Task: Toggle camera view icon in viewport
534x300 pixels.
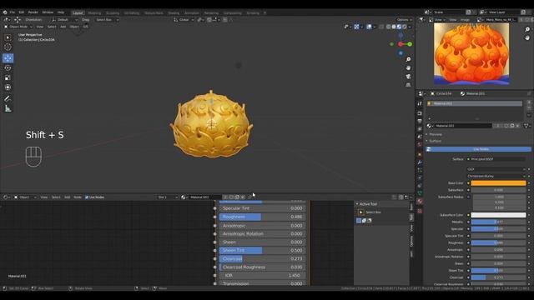Action: click(x=408, y=77)
